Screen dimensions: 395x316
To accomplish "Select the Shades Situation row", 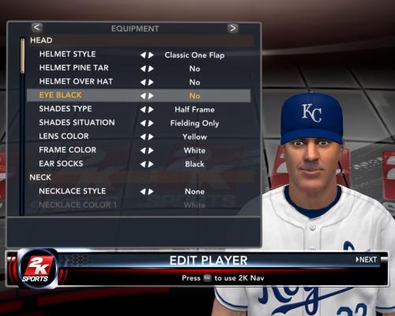I will click(x=139, y=123).
